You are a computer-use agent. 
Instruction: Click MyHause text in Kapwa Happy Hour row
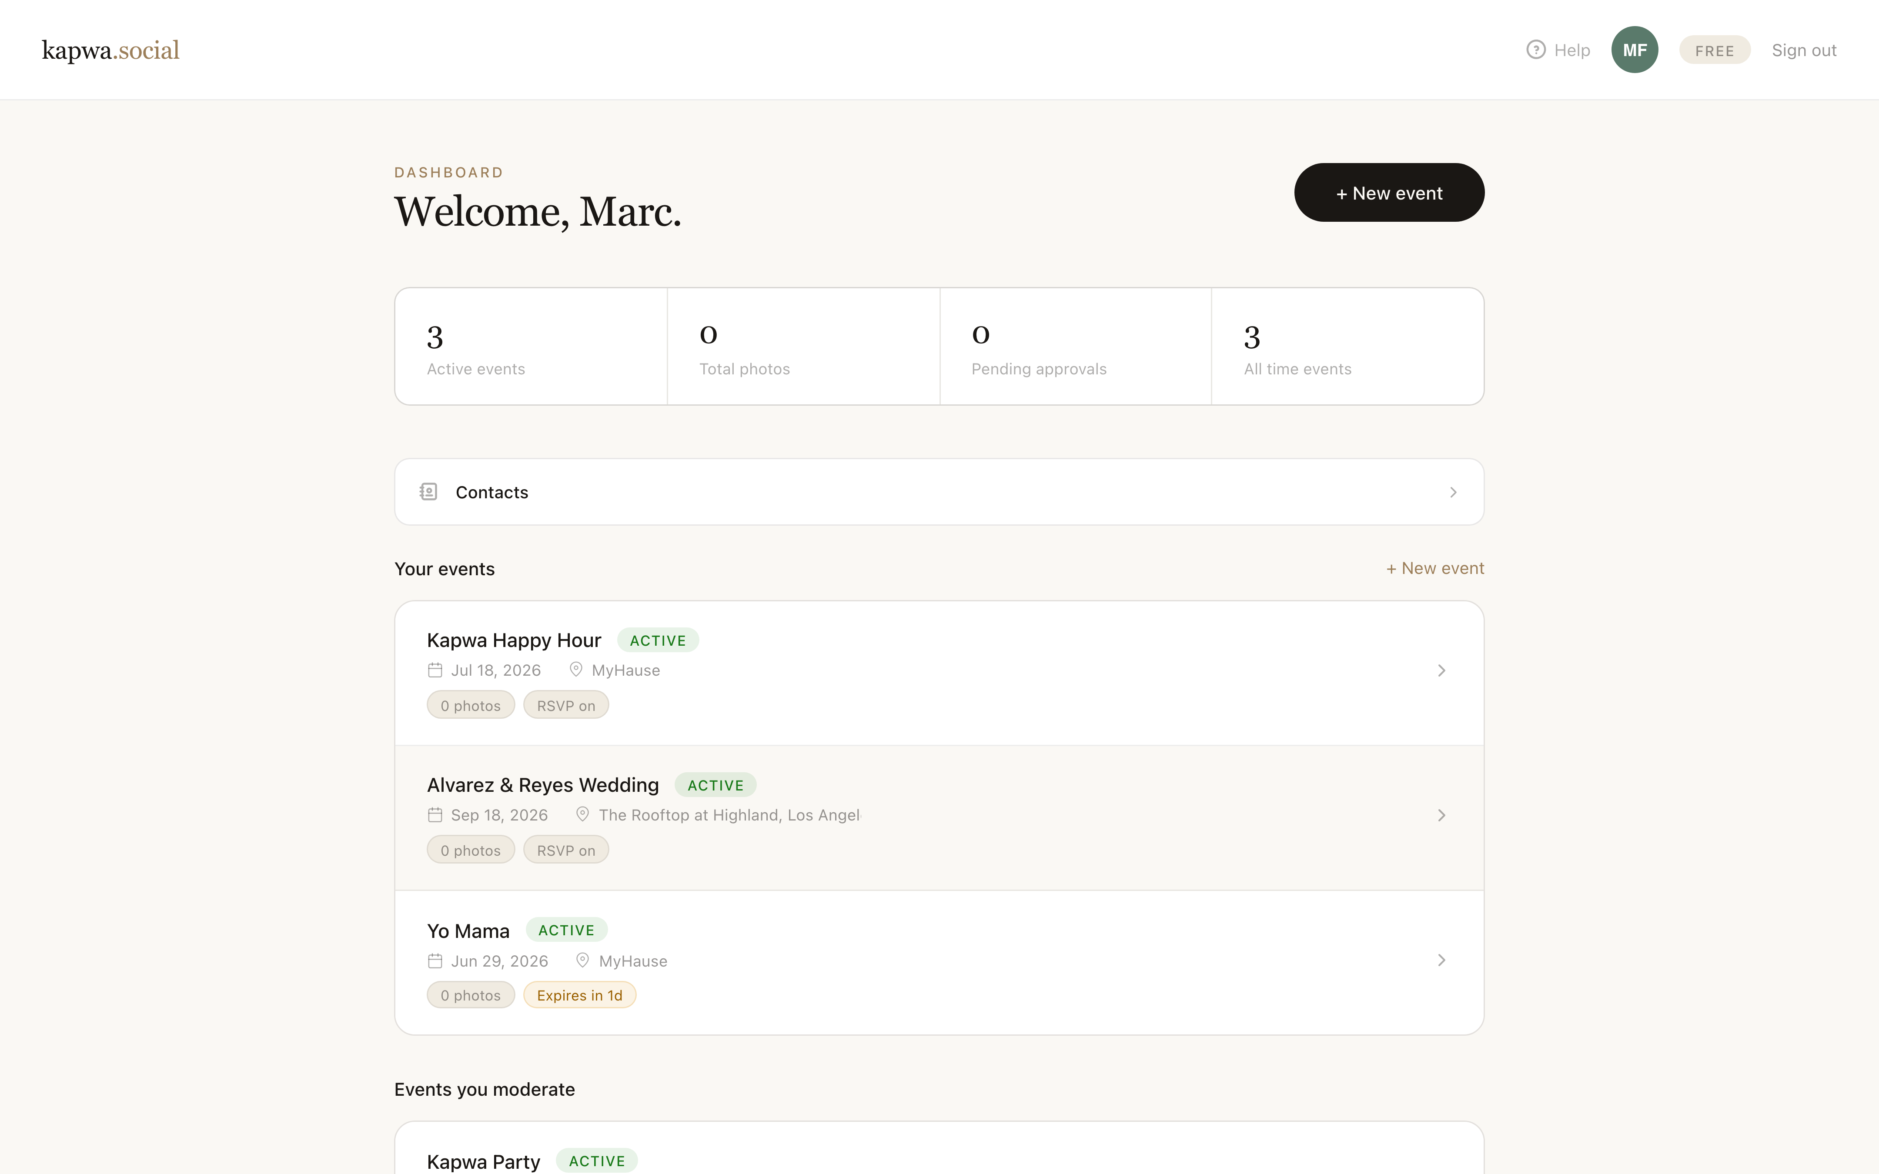[626, 670]
